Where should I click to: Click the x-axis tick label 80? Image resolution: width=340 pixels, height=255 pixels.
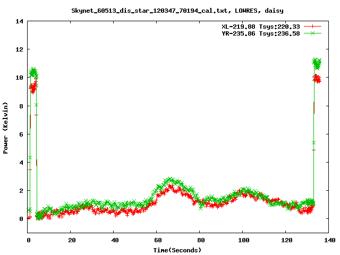[x=201, y=240]
